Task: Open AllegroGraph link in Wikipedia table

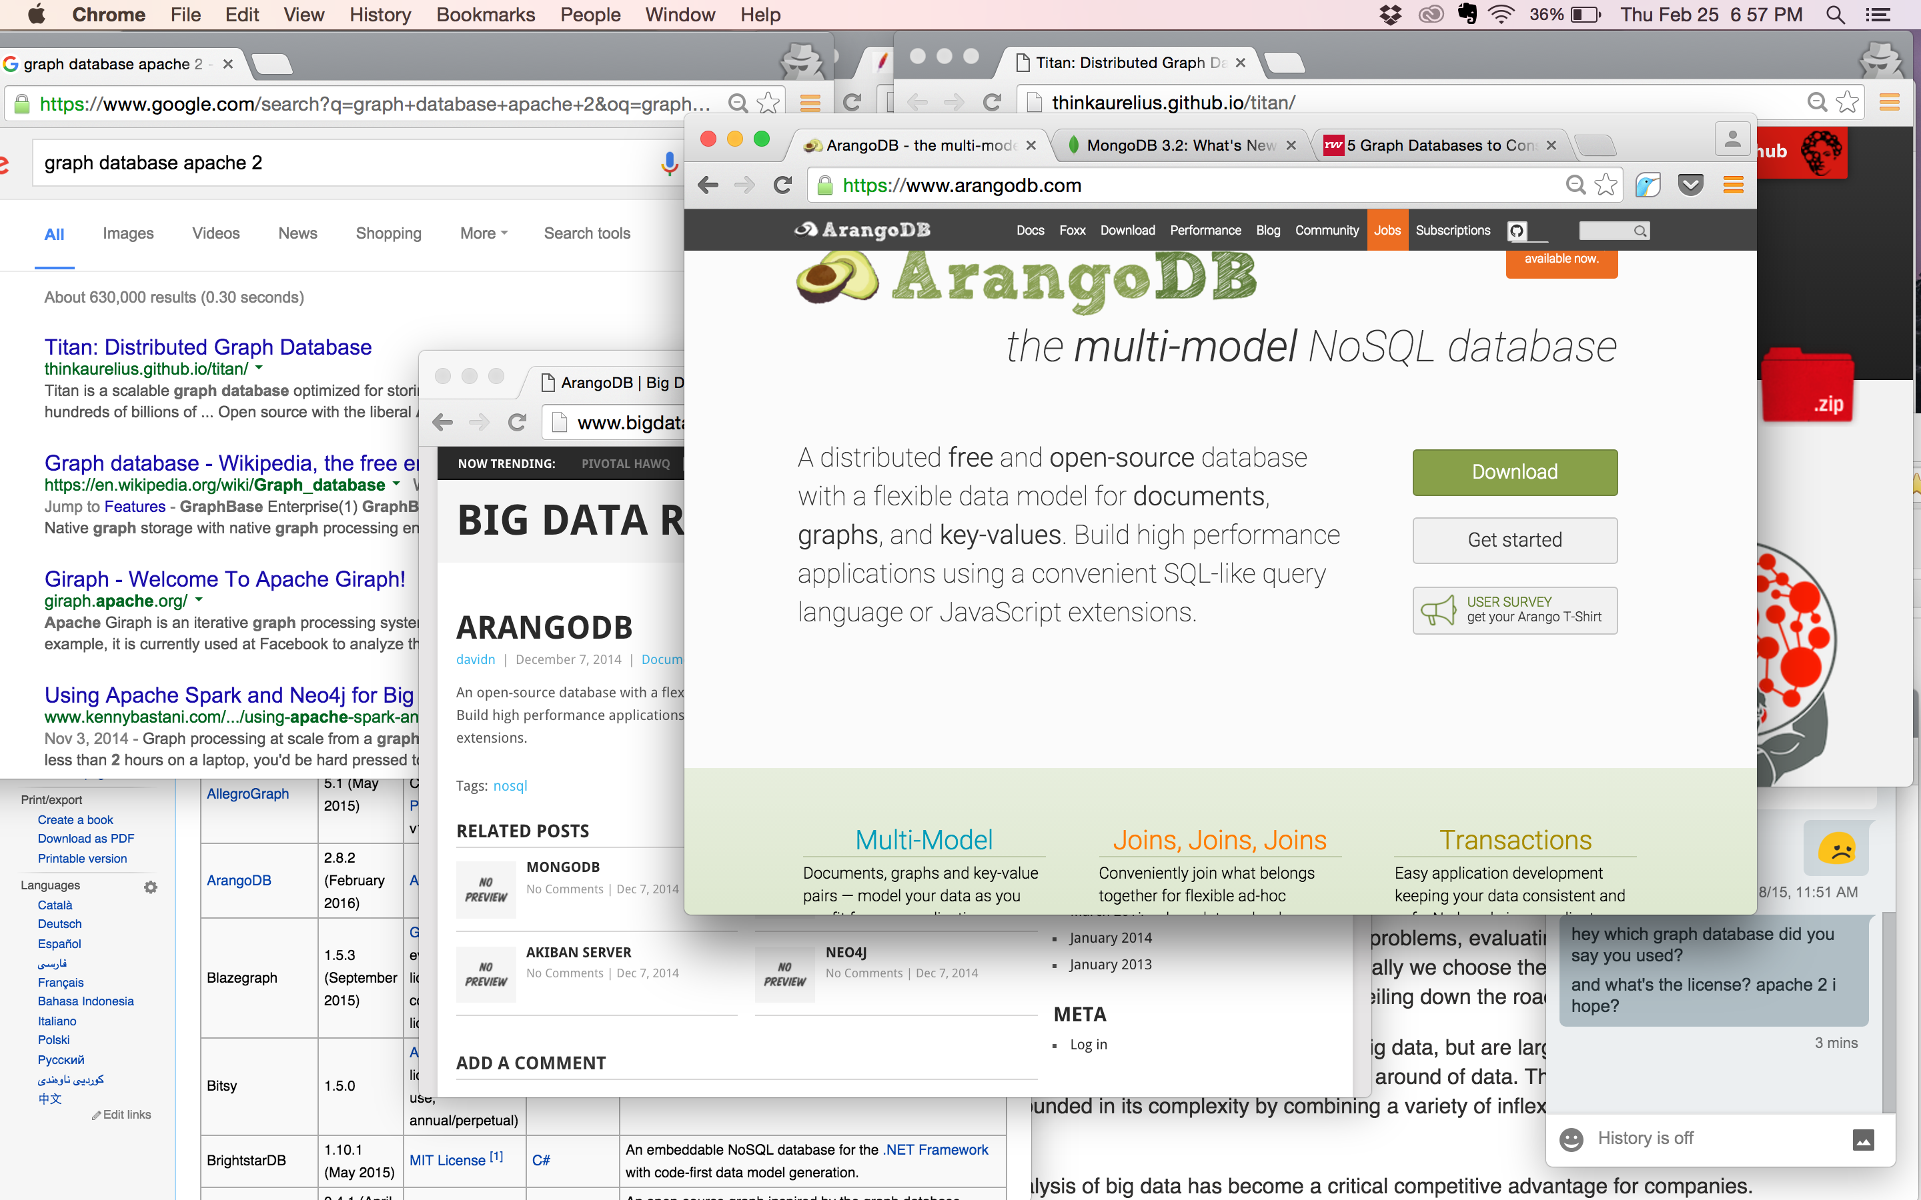Action: [247, 793]
